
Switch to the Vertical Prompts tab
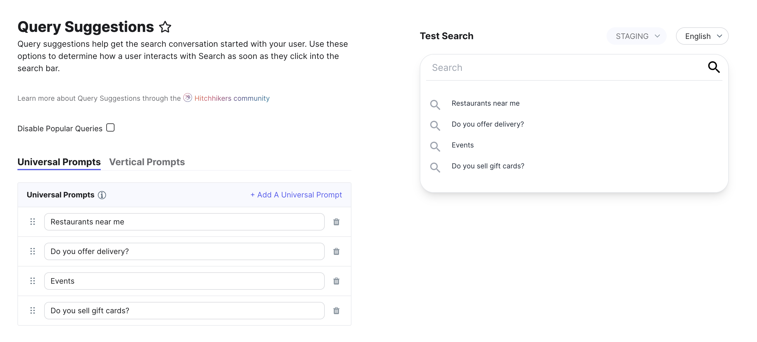click(147, 162)
